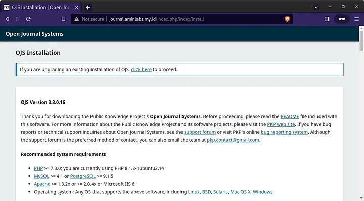
Task: Toggle the browser sidebar panel icon
Action: point(327,19)
